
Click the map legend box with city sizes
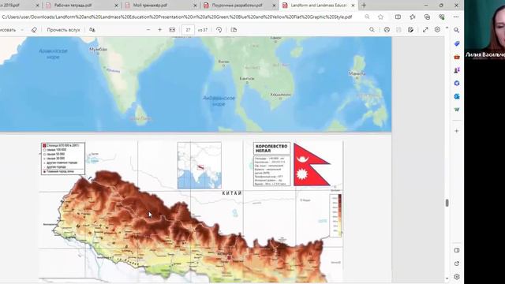coord(63,159)
